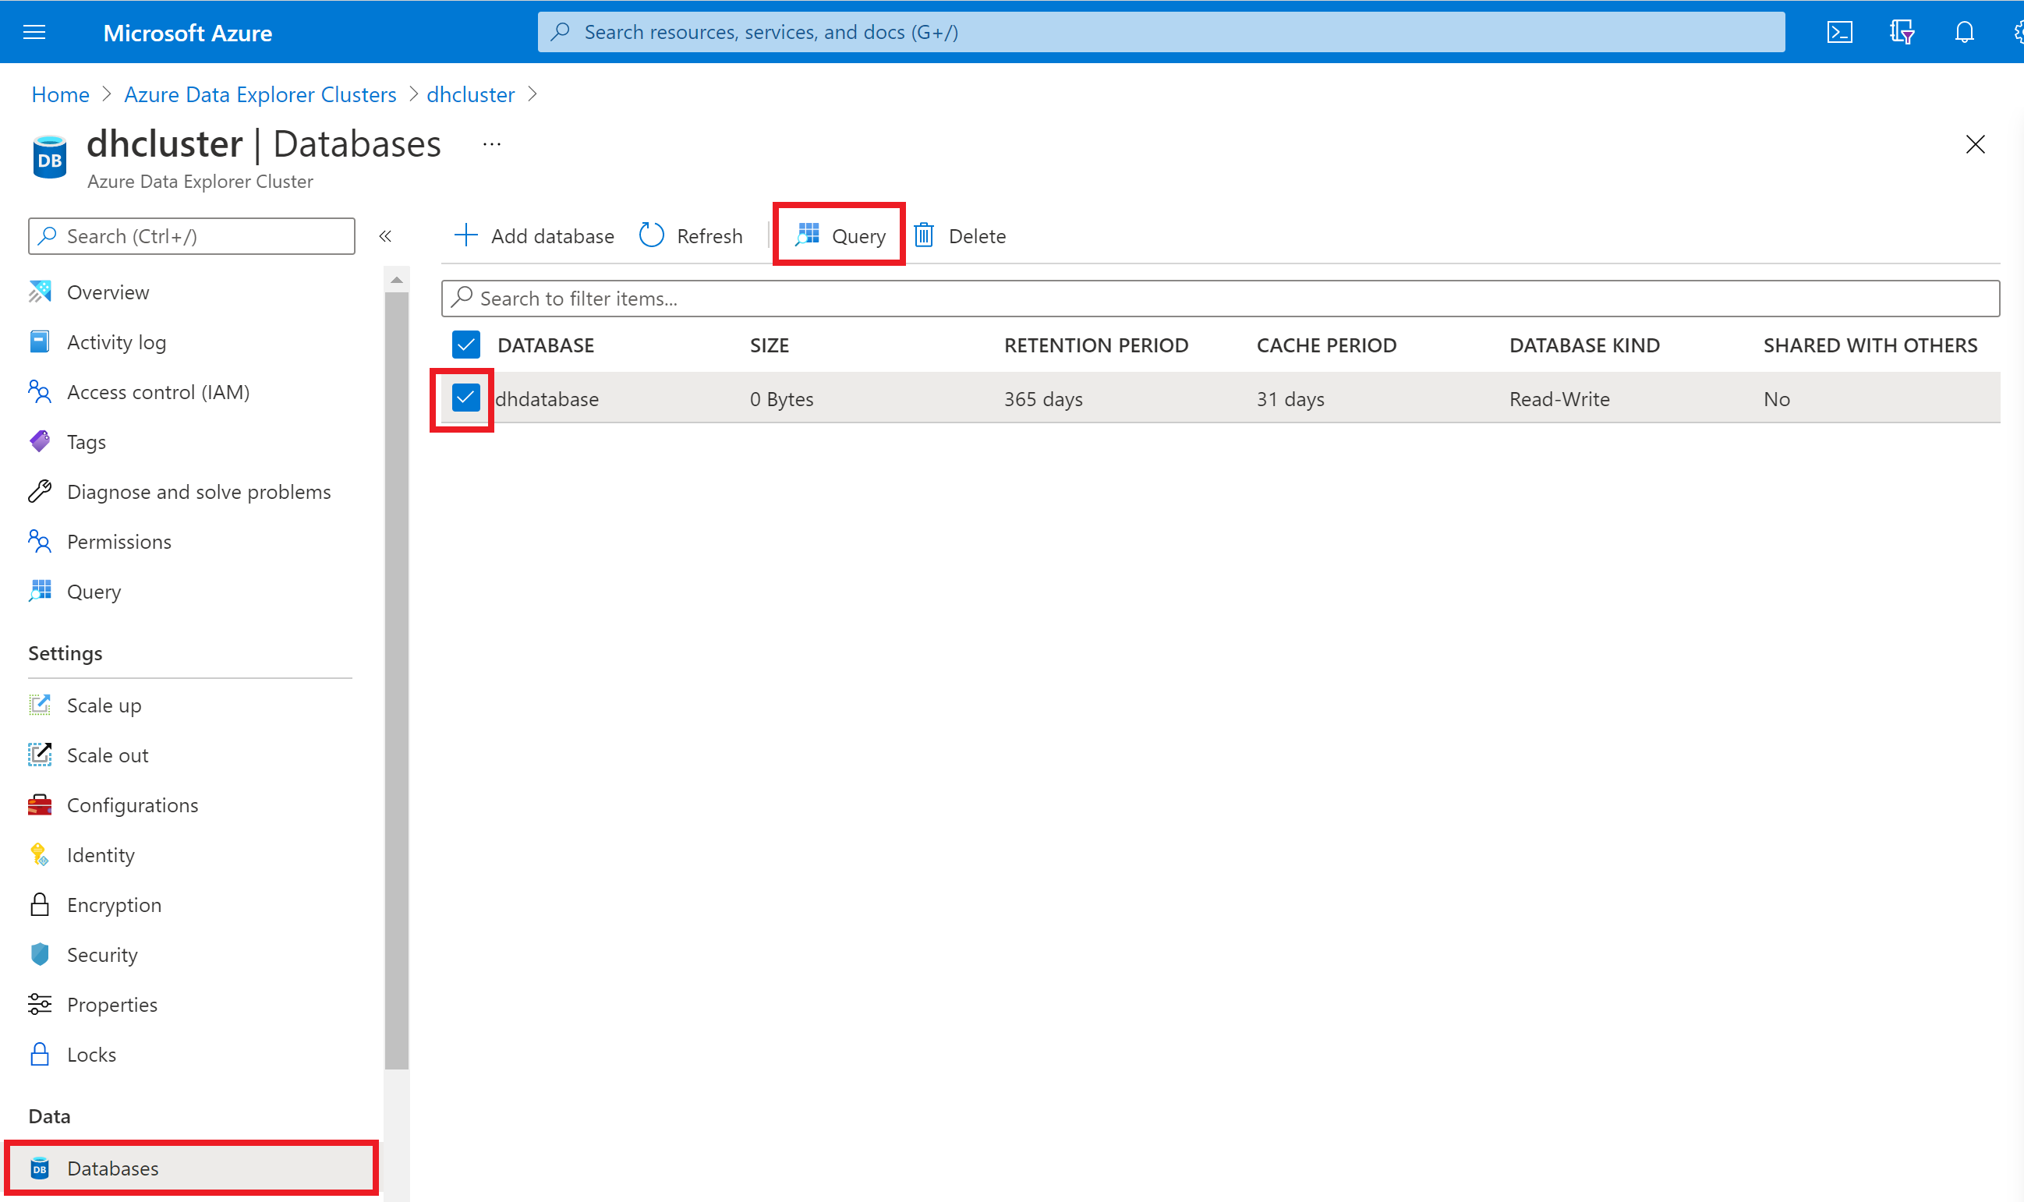Click the Access control IAM icon

tap(40, 391)
